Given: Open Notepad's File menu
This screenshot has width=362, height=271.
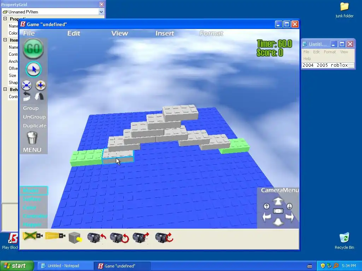Looking at the screenshot, I should tap(306, 52).
